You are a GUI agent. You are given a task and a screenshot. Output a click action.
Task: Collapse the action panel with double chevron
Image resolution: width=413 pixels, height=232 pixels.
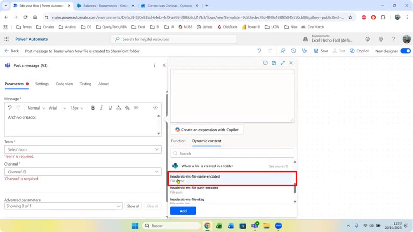164,65
